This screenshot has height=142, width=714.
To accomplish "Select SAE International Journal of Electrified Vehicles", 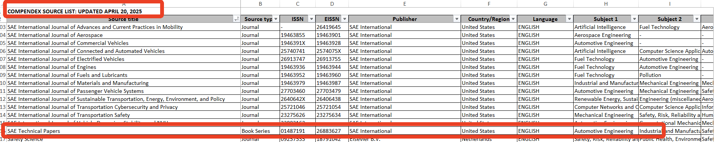I will pos(124,59).
